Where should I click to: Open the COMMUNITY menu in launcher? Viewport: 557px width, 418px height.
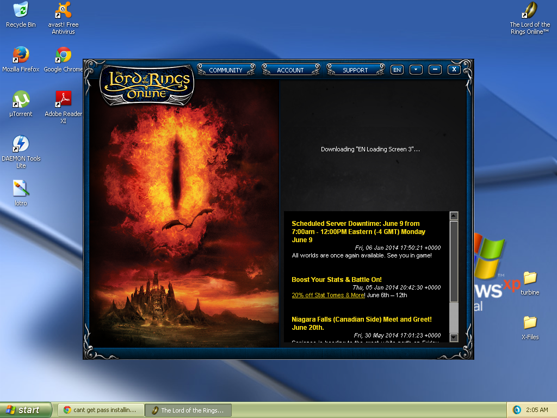pos(226,70)
